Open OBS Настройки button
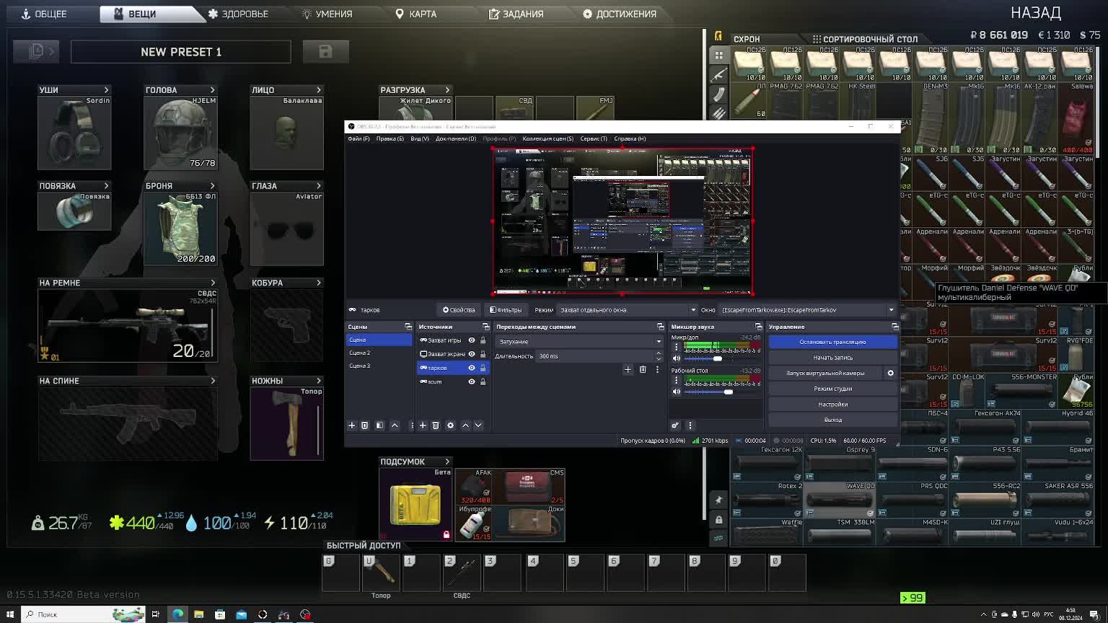Screen dimensions: 1108x623 point(832,405)
